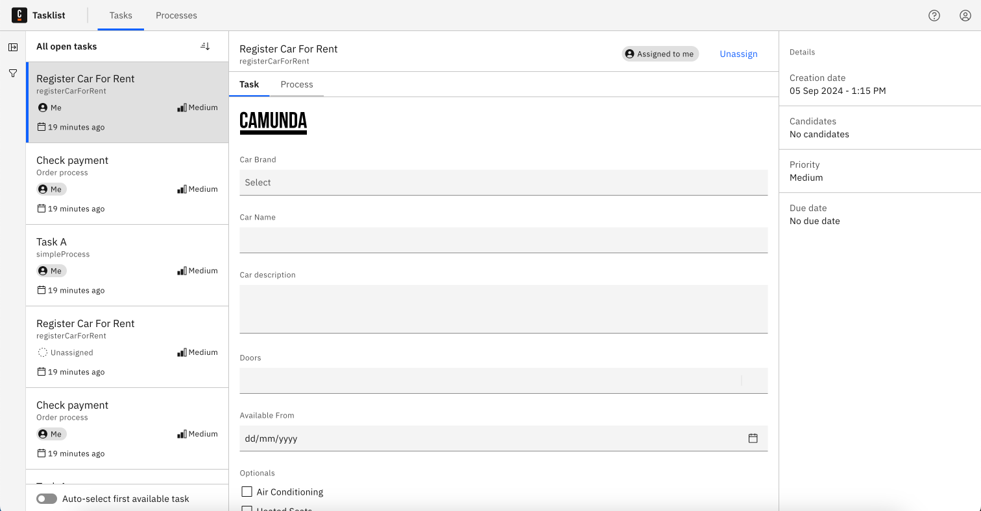Screen dimensions: 981x511
Task: Click the sort tasks icon
Action: coord(205,46)
